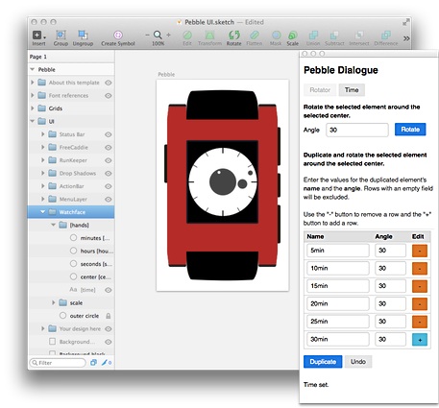This screenshot has width=439, height=408.
Task: Click the Angle input field above table
Action: 357,130
